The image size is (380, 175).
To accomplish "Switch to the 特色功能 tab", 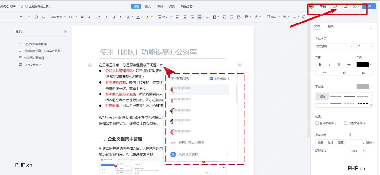I will click(x=187, y=6).
